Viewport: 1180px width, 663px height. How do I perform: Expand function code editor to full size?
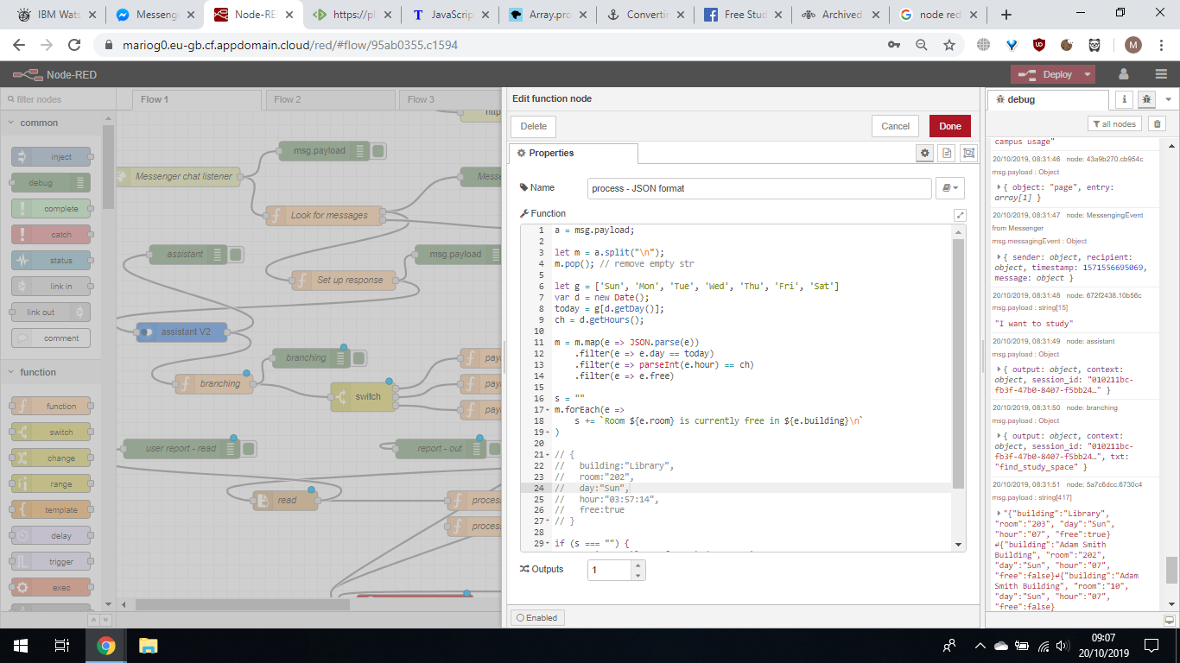pos(960,214)
